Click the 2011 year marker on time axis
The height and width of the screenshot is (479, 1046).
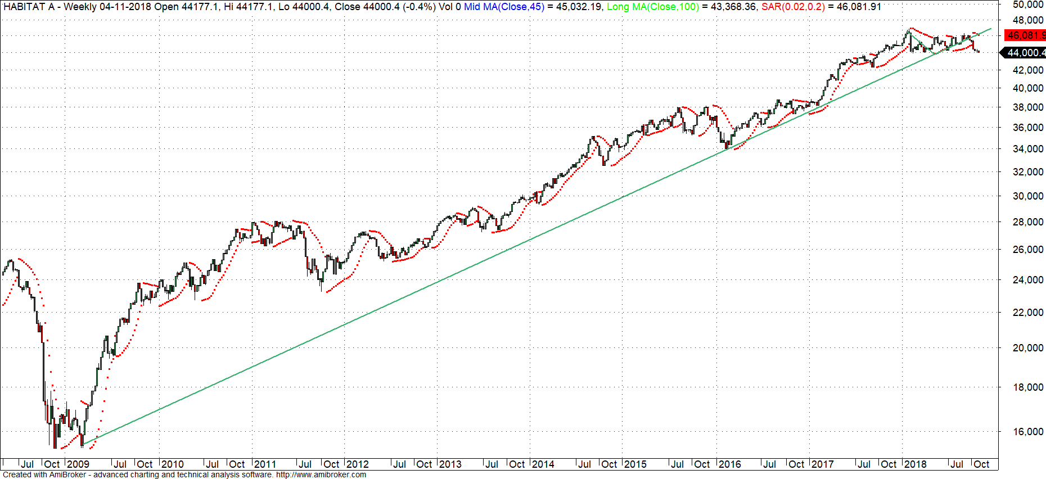(x=265, y=464)
